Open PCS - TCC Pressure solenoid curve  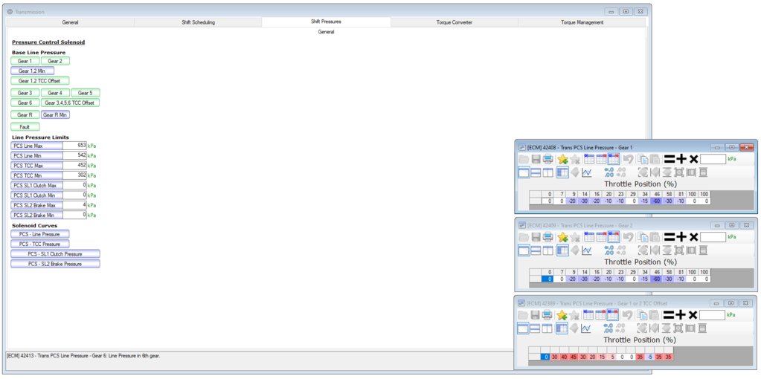pyautogui.click(x=39, y=244)
